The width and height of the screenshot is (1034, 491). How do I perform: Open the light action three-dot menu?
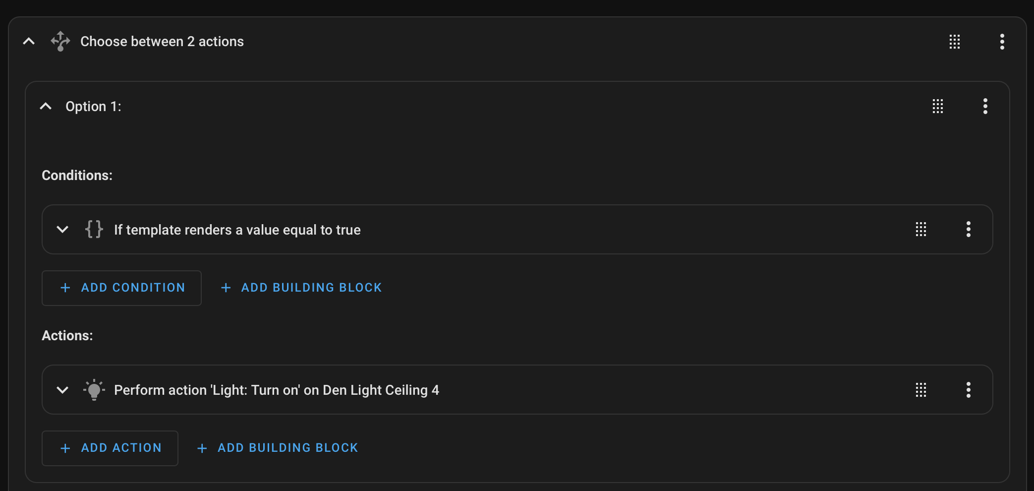pos(968,390)
